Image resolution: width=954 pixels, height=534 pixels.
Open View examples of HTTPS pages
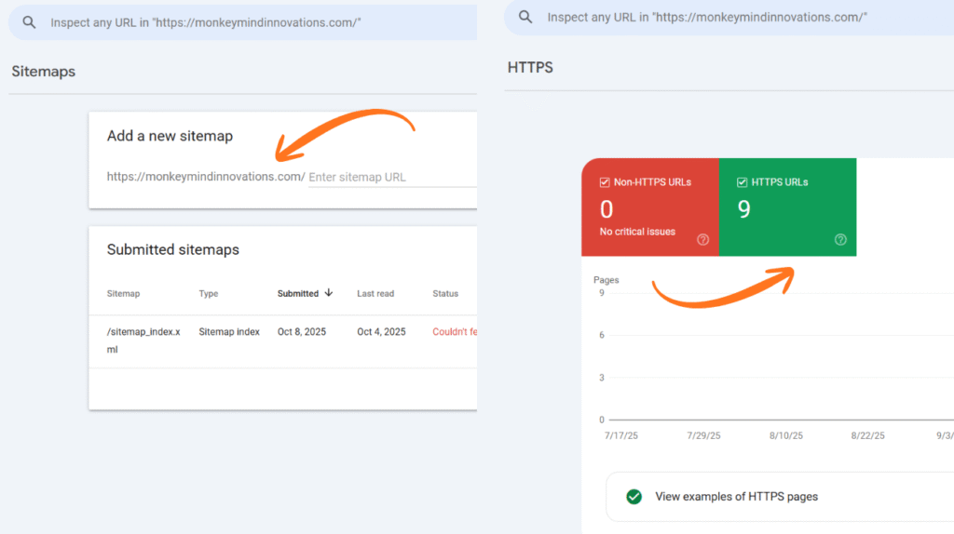[x=736, y=497]
